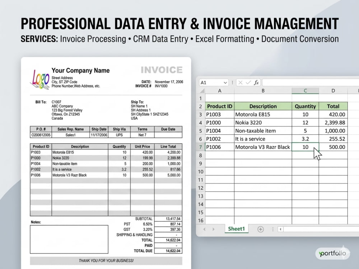Select spreadsheet cell P1004

point(220,131)
